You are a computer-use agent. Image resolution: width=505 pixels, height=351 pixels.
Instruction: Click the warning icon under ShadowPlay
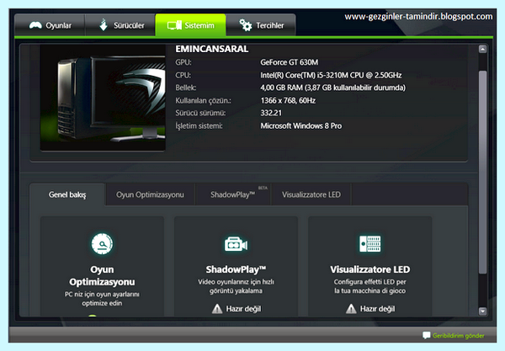217,309
